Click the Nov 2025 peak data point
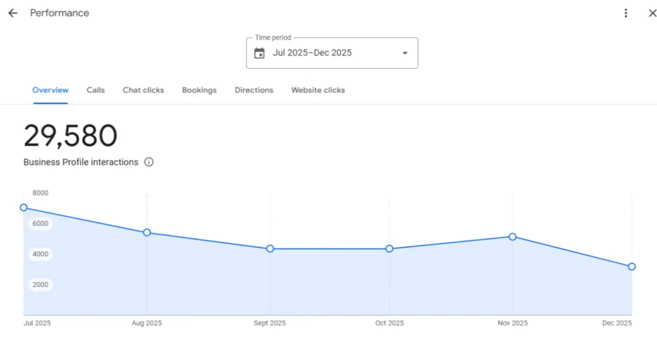Image resolution: width=657 pixels, height=355 pixels. (513, 237)
